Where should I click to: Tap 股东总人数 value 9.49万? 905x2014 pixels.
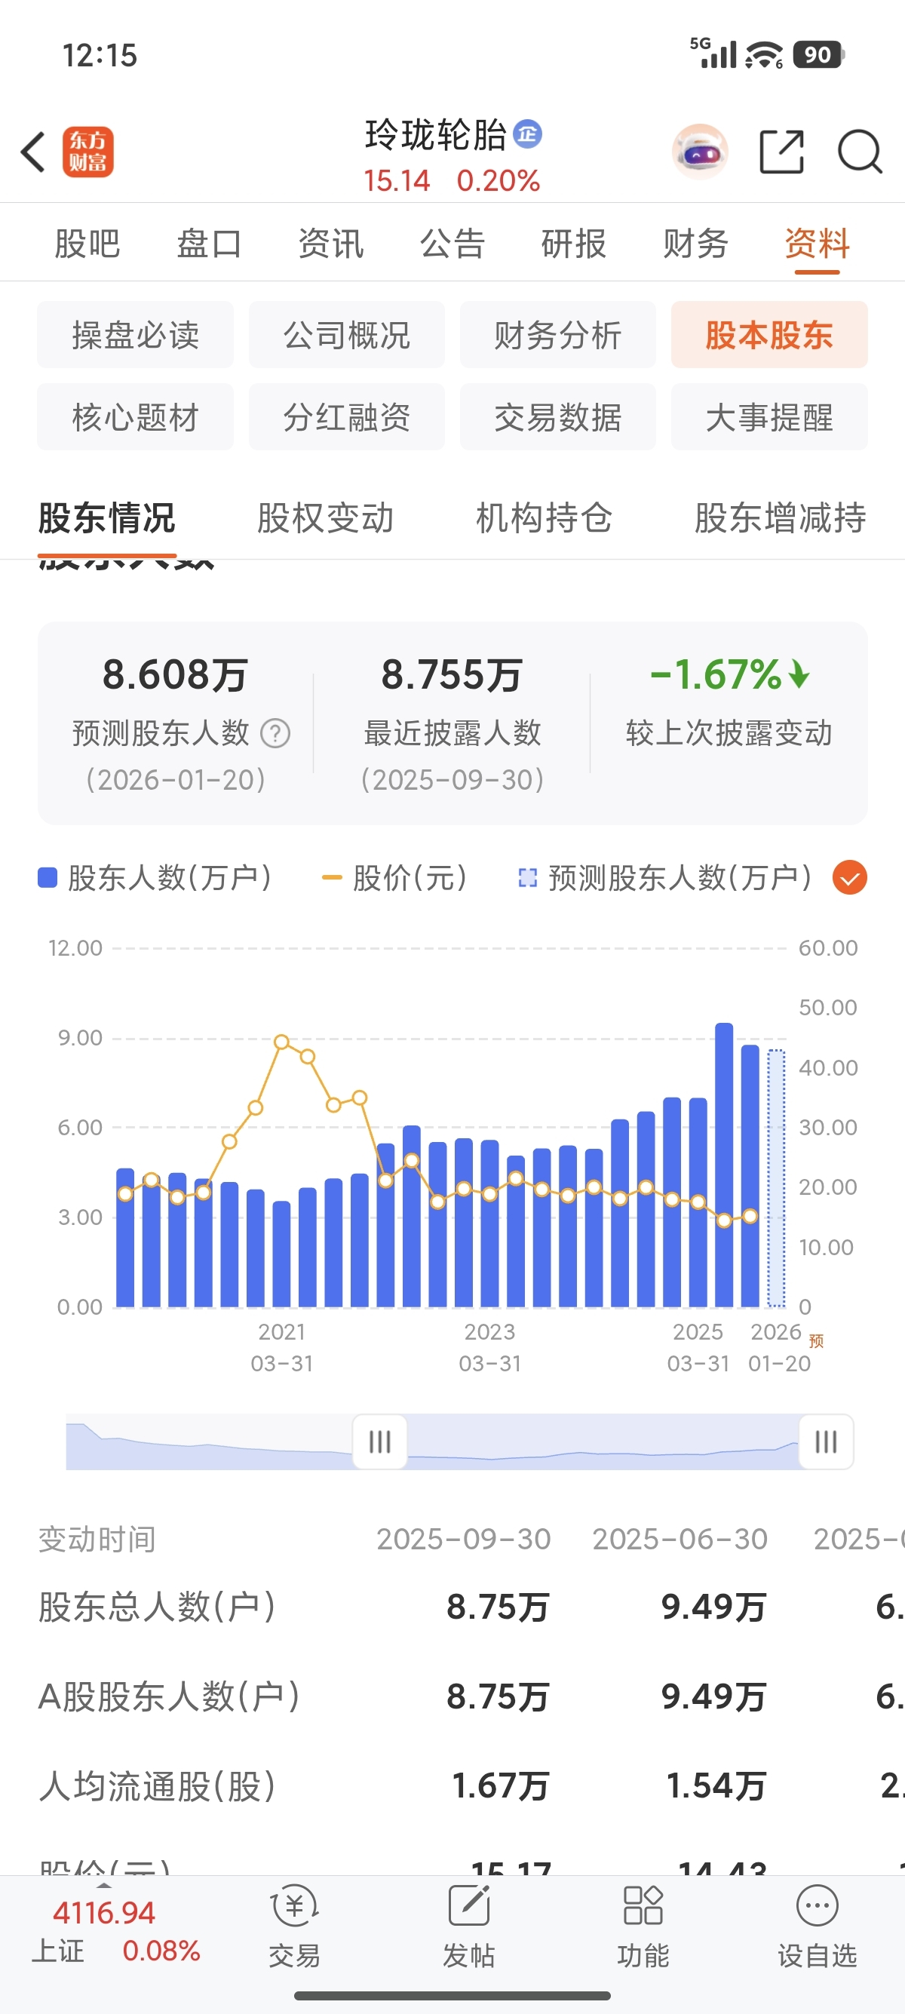point(713,1607)
